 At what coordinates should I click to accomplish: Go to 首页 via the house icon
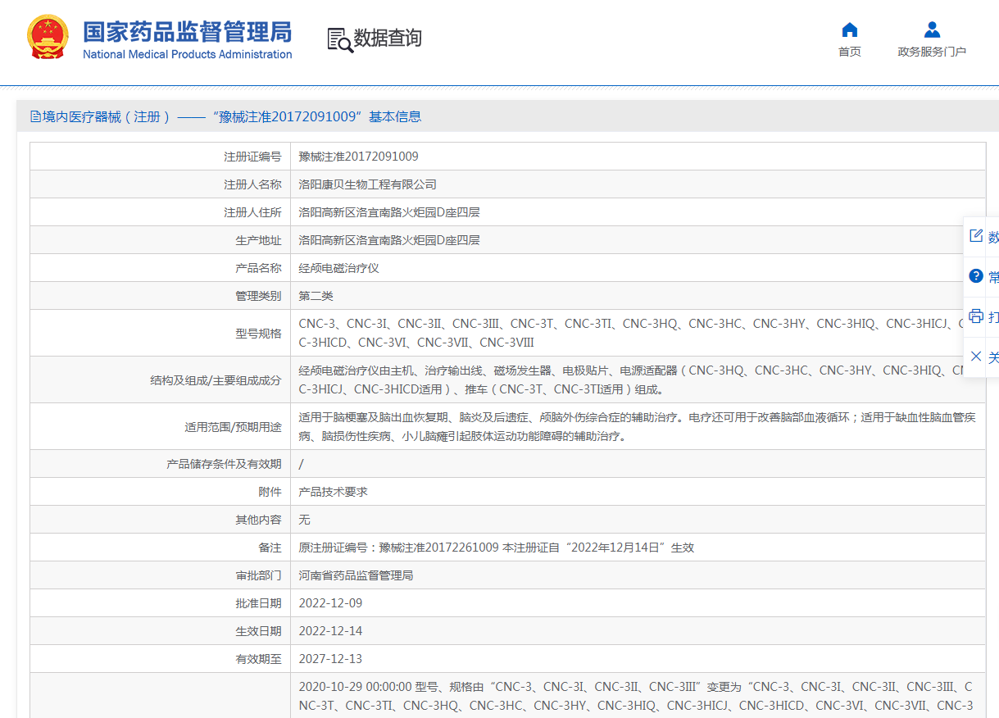850,30
